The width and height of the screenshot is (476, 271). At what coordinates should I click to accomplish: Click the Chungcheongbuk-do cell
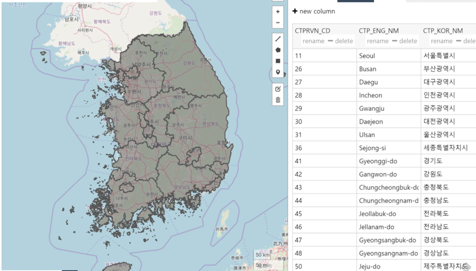pos(389,187)
